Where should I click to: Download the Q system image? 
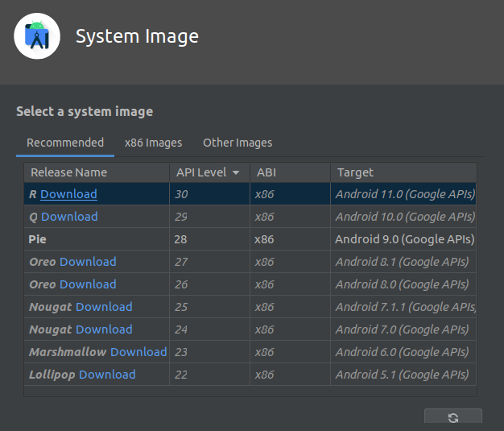click(x=69, y=217)
